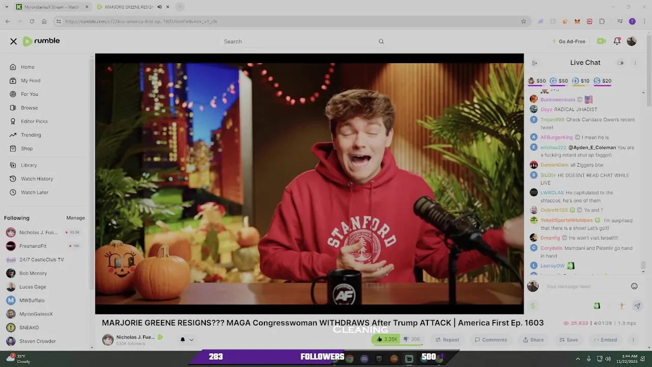The width and height of the screenshot is (652, 367).
Task: Click the green gift icon below chat
Action: point(596,306)
